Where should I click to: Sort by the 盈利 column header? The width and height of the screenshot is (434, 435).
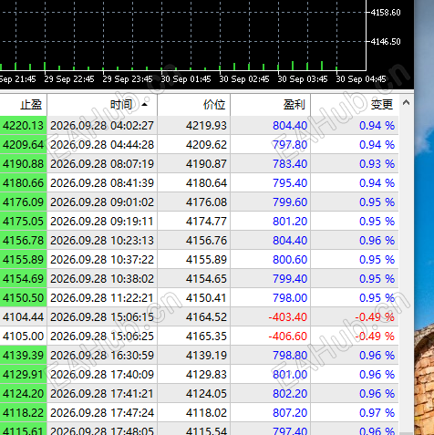(271, 105)
